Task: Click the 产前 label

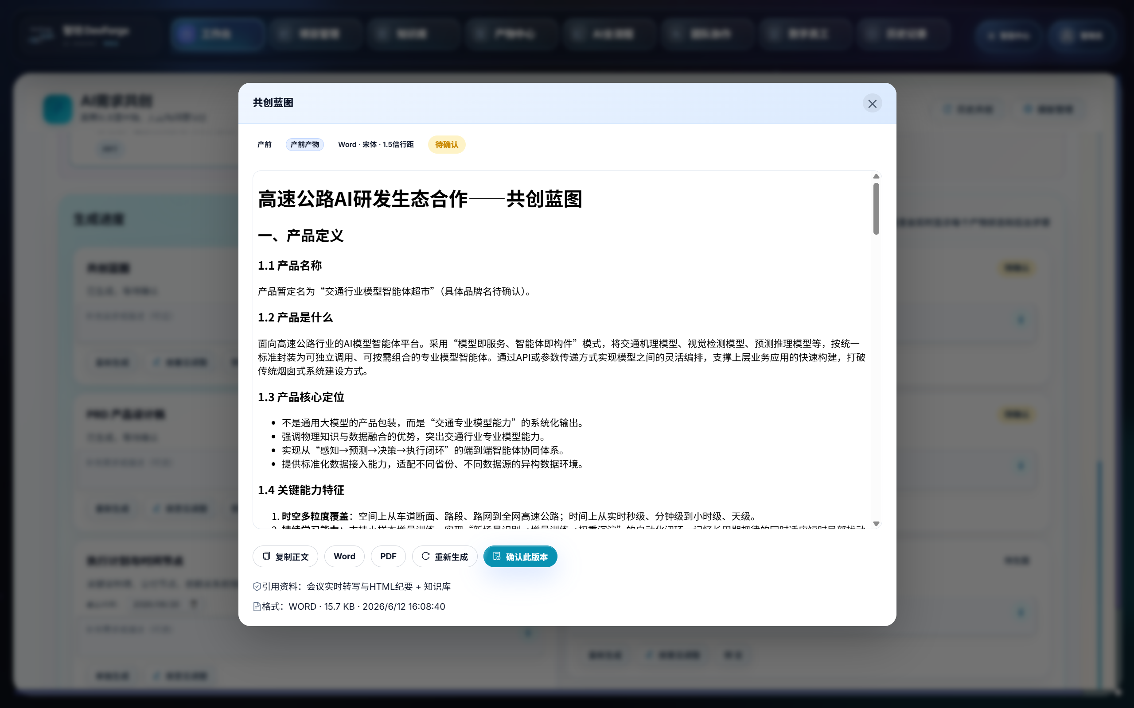Action: pyautogui.click(x=264, y=144)
